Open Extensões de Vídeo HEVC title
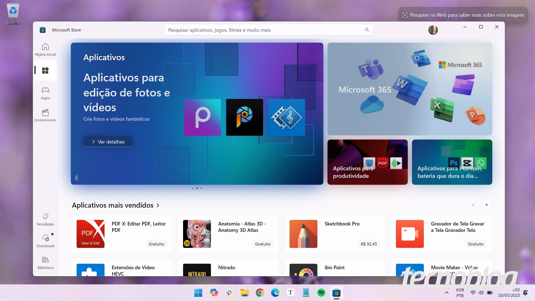 (133, 271)
